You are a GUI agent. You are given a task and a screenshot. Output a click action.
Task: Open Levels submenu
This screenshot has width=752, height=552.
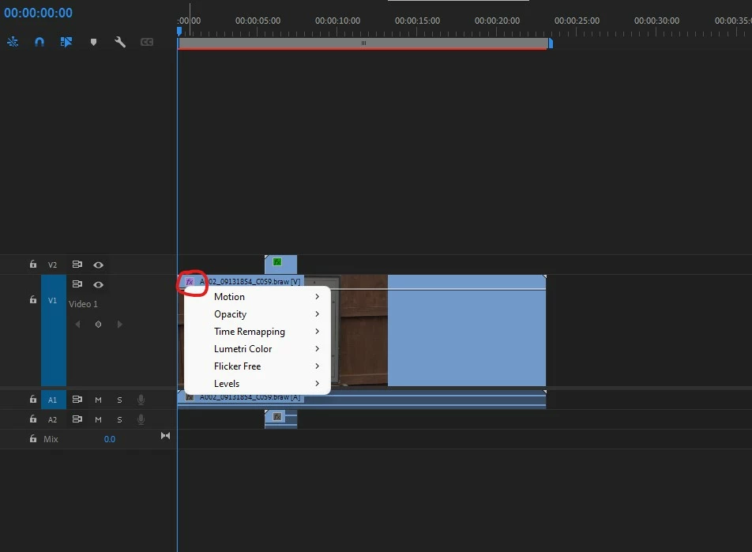click(258, 384)
